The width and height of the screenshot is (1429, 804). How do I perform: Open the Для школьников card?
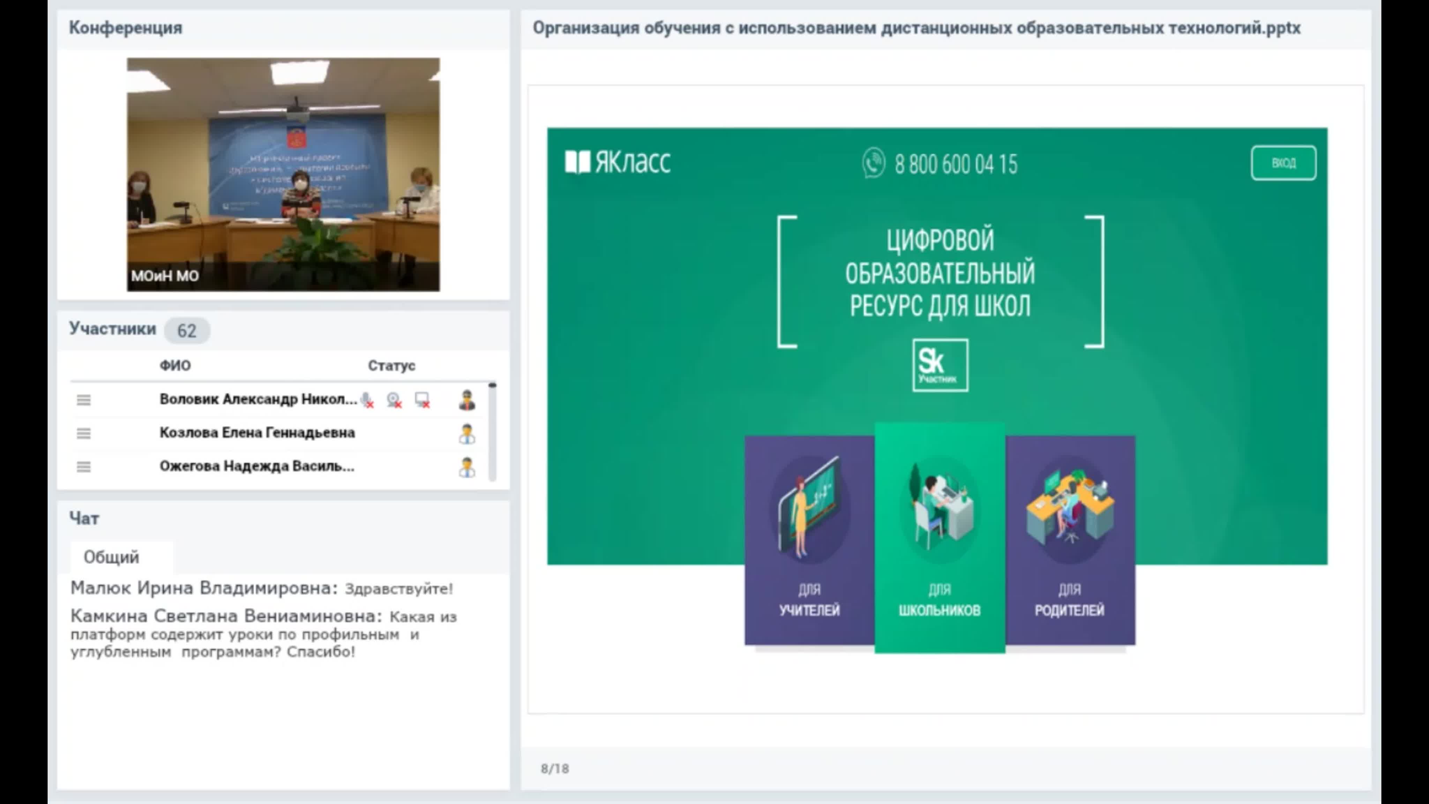pyautogui.click(x=940, y=538)
